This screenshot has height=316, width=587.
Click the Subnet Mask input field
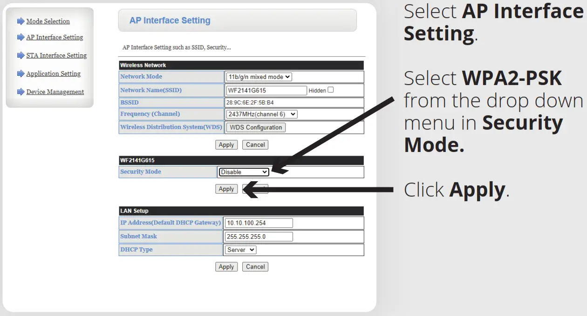259,237
